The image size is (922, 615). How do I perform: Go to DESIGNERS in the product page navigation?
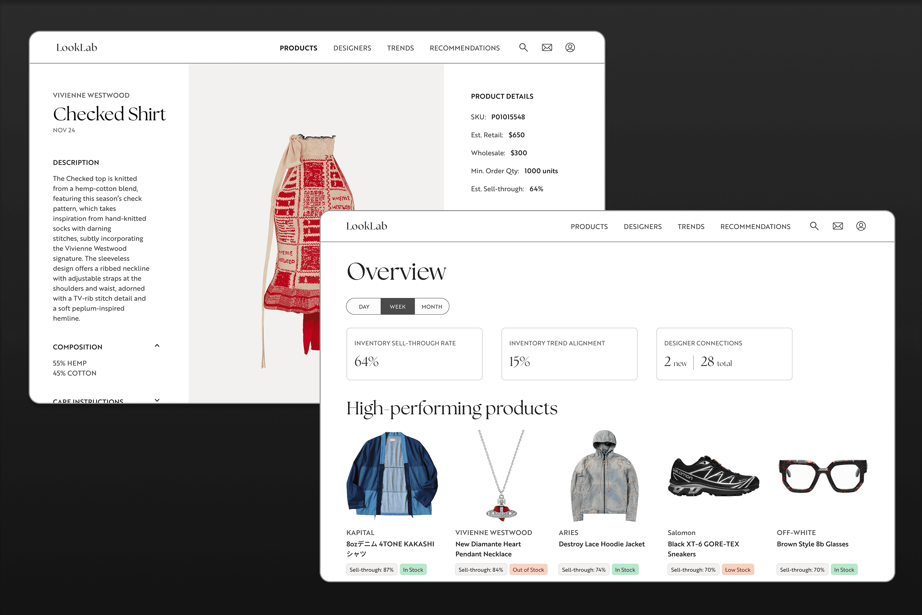pyautogui.click(x=352, y=48)
